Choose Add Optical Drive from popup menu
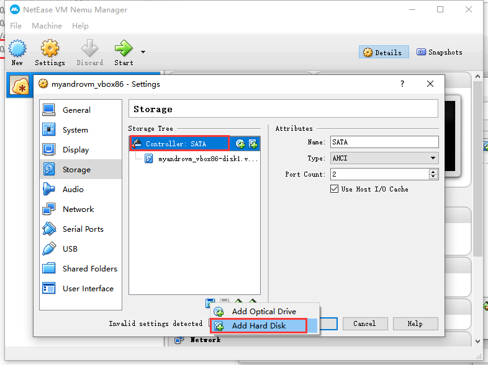The height and width of the screenshot is (365, 488). click(x=265, y=311)
